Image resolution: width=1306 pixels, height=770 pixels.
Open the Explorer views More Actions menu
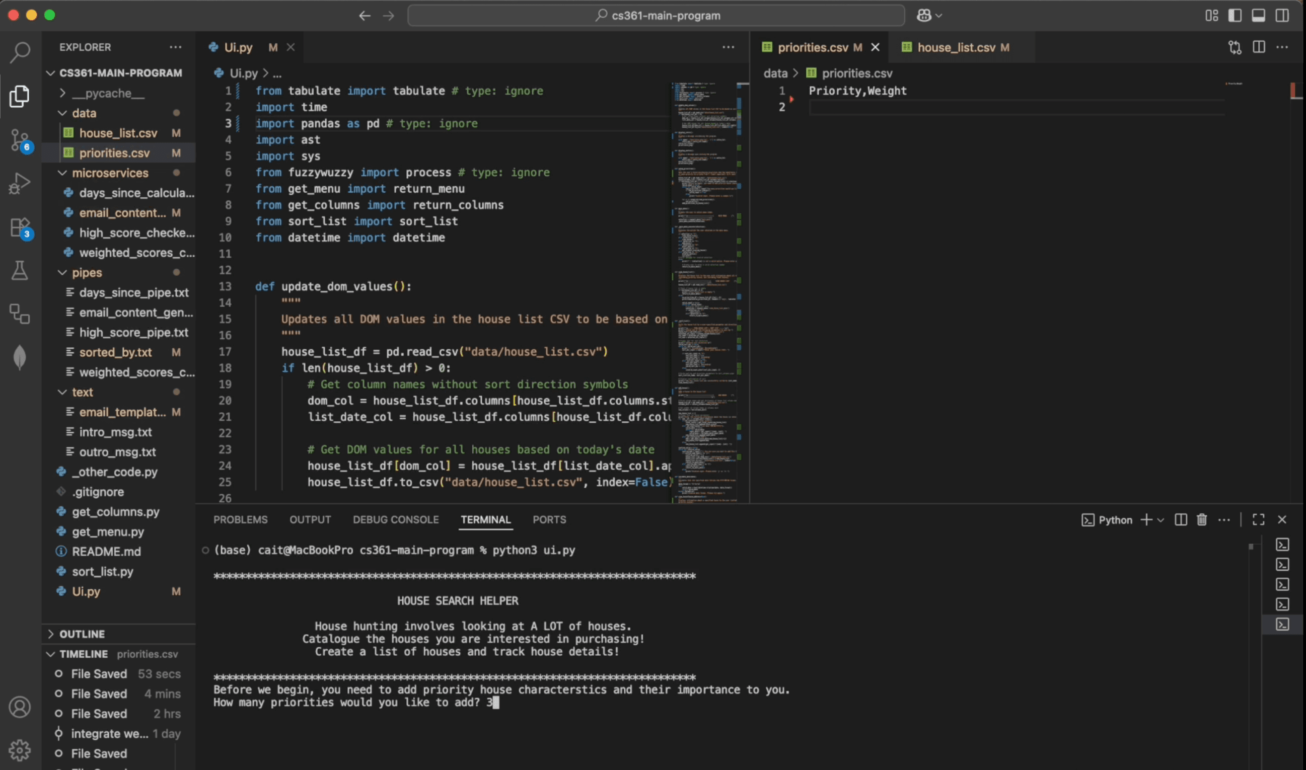[x=175, y=47]
